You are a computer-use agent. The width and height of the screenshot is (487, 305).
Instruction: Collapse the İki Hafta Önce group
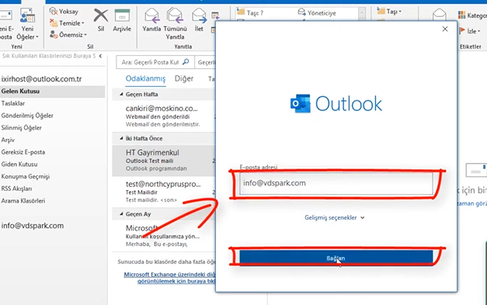point(121,138)
